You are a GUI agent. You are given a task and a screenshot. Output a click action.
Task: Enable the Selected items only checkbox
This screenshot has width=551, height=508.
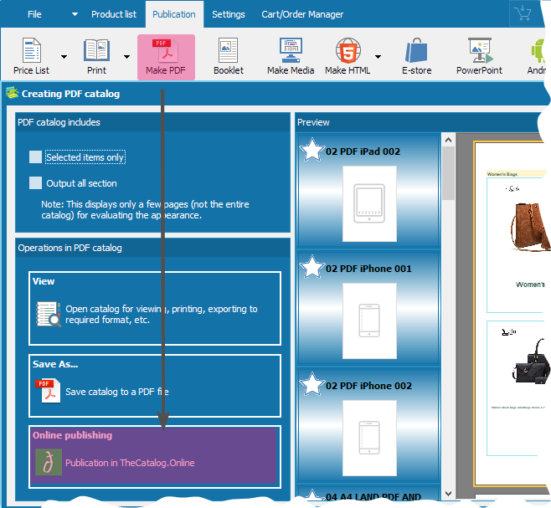point(35,157)
